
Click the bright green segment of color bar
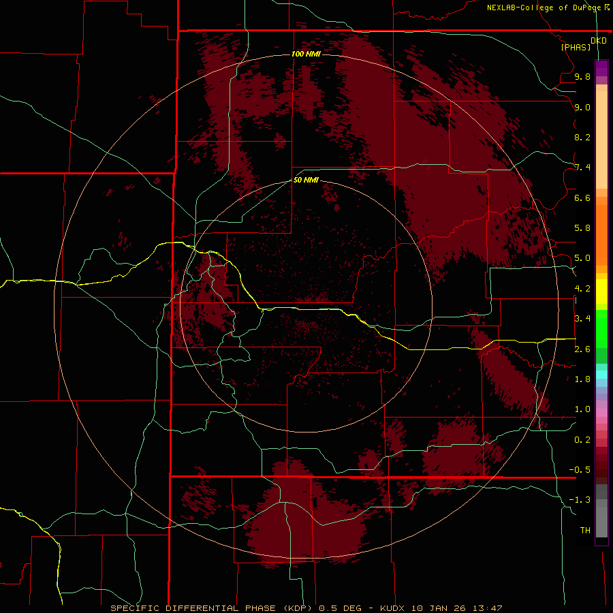point(601,328)
